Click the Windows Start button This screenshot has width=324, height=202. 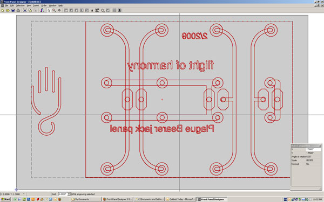click(x=5, y=199)
